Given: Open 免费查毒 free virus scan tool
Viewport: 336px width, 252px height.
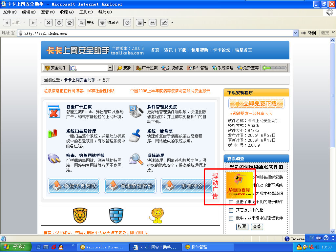Looking at the screenshot, I should click(248, 68).
